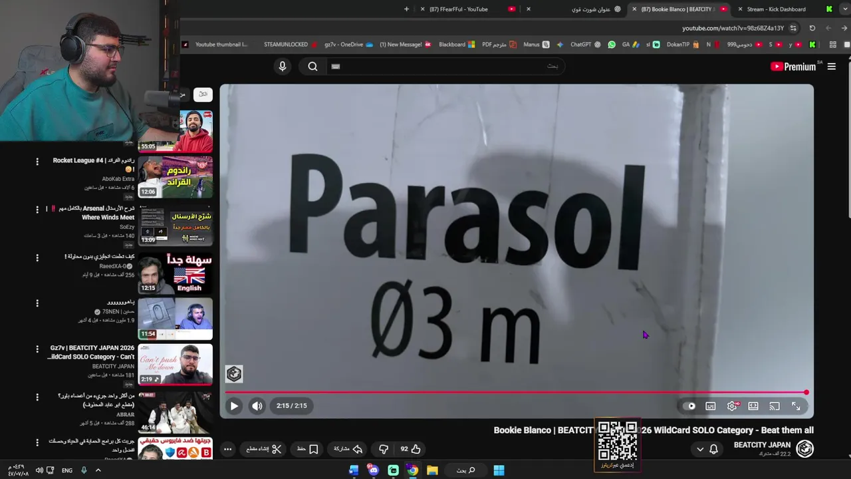The height and width of the screenshot is (479, 851).
Task: Open the site info icon in the address bar
Action: pos(793,28)
